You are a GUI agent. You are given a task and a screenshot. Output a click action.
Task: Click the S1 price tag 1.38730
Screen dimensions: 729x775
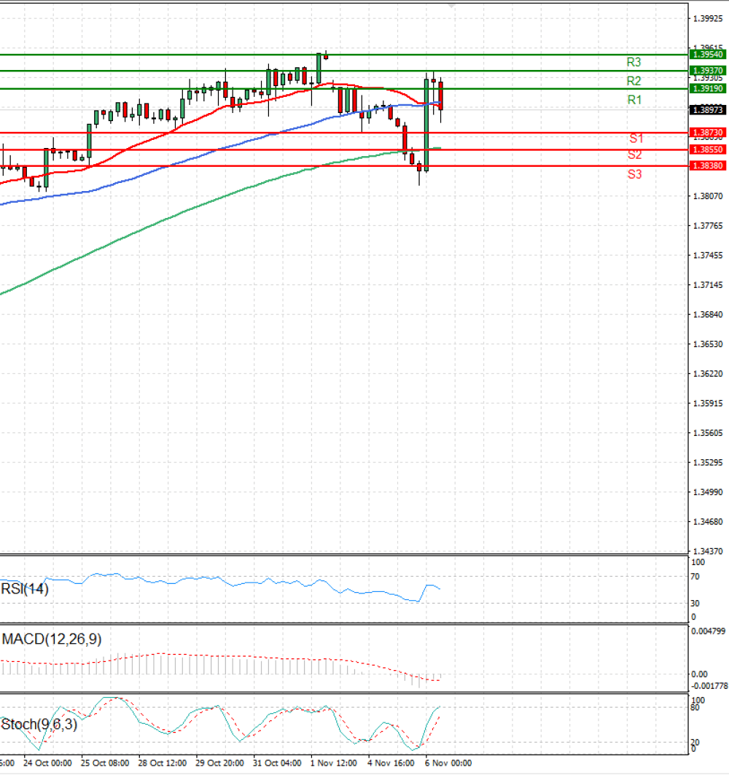[708, 133]
